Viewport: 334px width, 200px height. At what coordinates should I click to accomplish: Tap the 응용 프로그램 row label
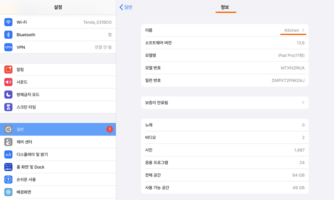157,162
